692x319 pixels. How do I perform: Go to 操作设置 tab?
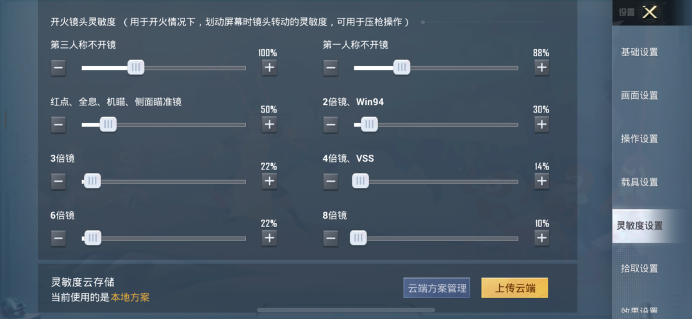[639, 139]
